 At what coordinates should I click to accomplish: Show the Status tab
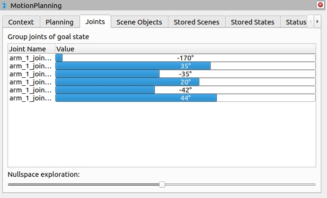click(x=296, y=22)
